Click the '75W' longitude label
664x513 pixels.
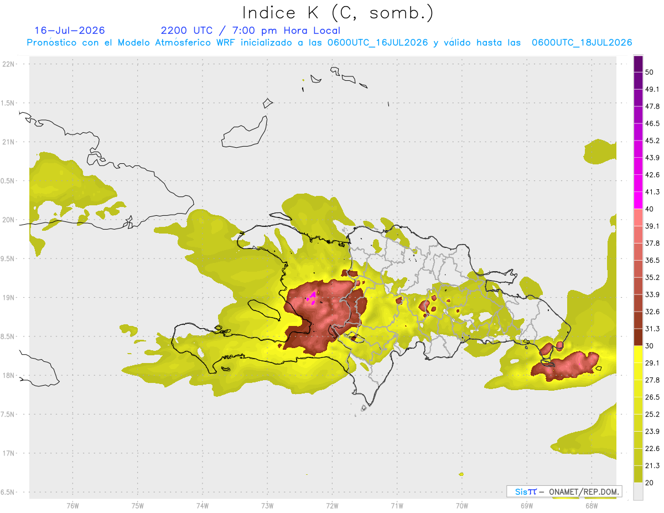tap(138, 506)
